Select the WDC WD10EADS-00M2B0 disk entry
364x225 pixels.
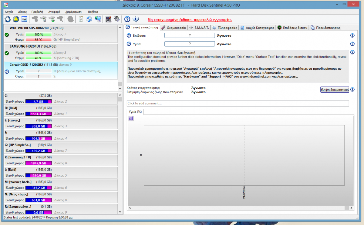[60, 34]
